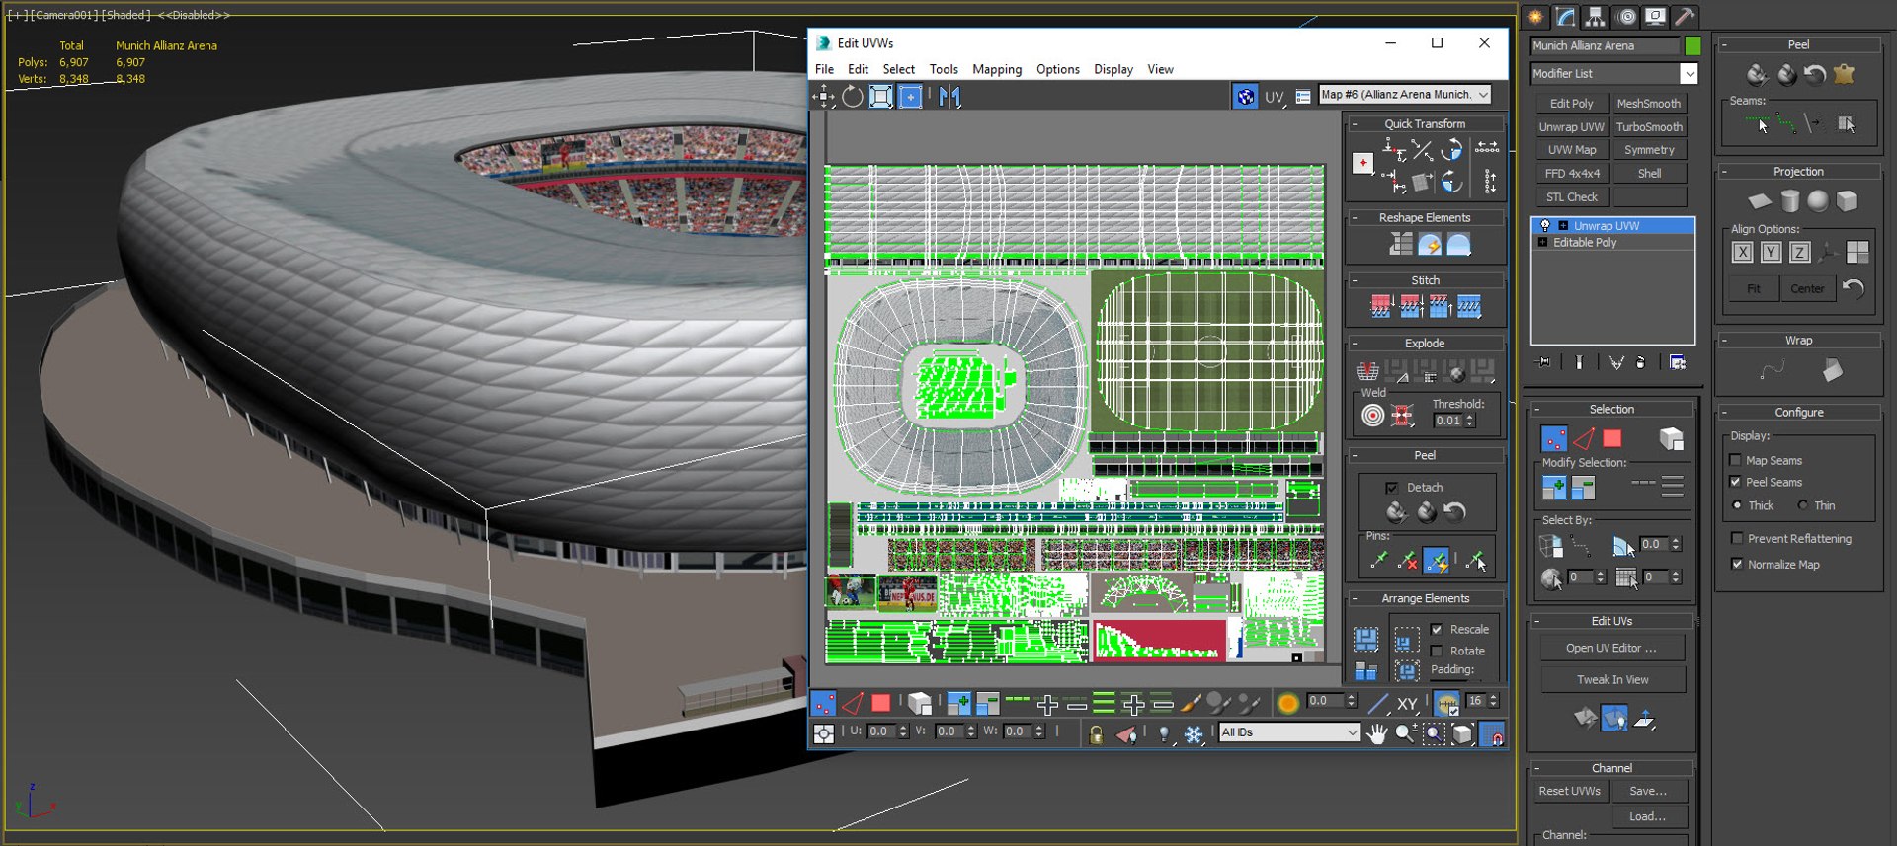Enable Polygon sub-object mode in UV editor bottom bar
Viewport: 1897px width, 846px height.
[x=880, y=703]
